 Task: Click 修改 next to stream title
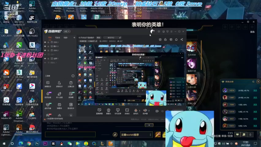tap(99, 38)
